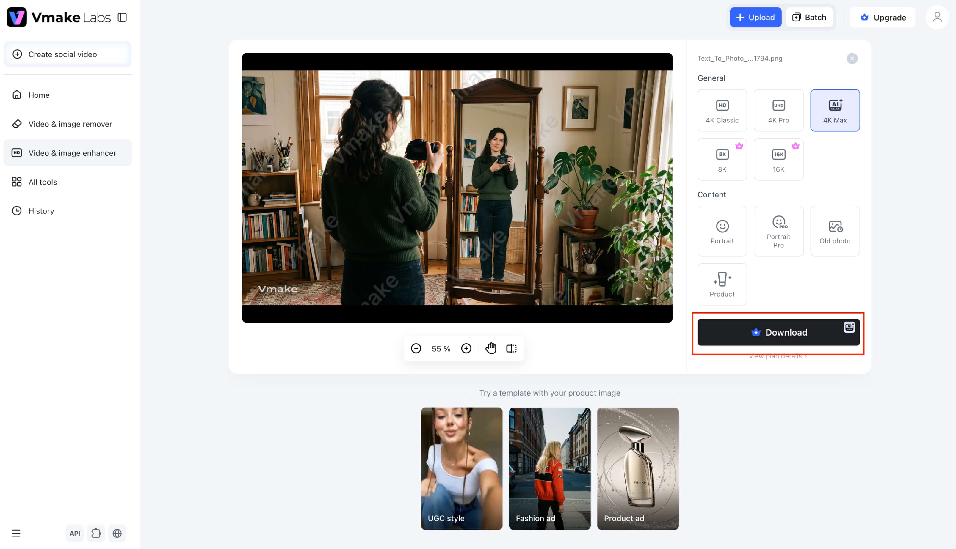
Task: Click the AI badge icon on Download button
Action: click(849, 327)
